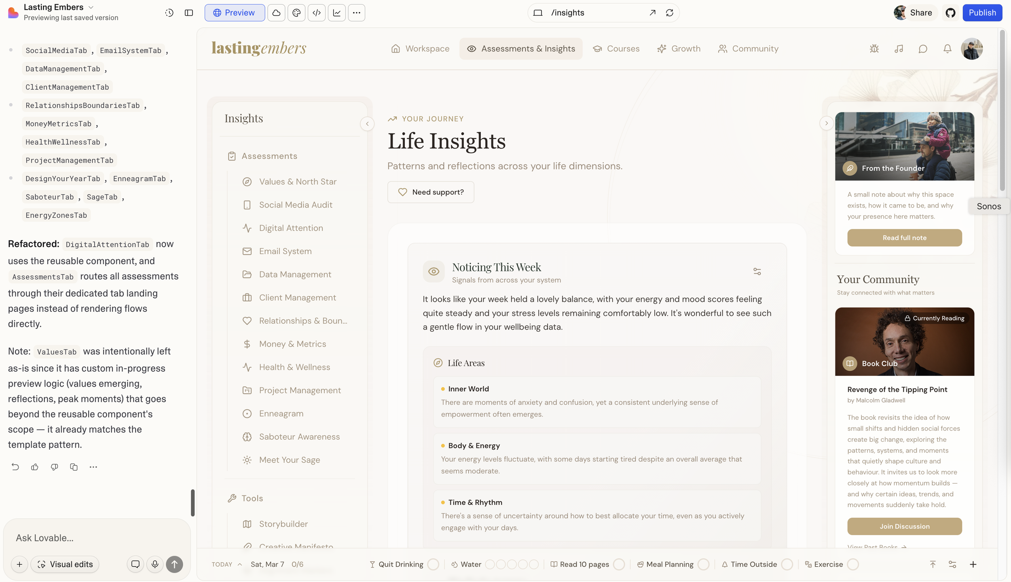Open the music note icon

click(899, 49)
